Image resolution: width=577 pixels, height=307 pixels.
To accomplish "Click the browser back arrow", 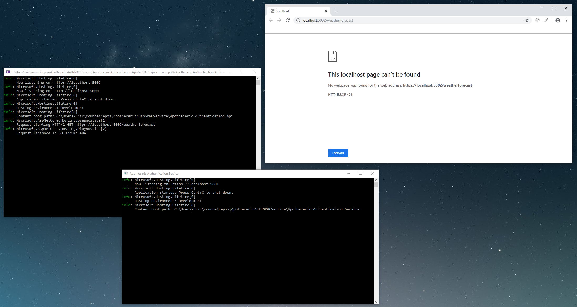I will [271, 20].
